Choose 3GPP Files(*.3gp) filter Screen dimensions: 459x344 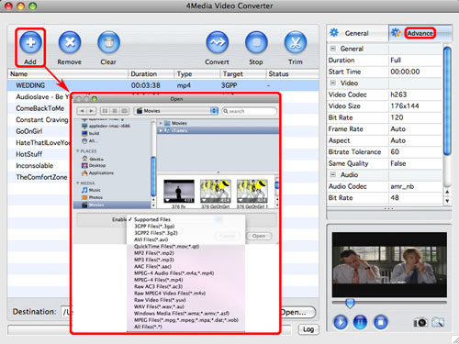(154, 227)
